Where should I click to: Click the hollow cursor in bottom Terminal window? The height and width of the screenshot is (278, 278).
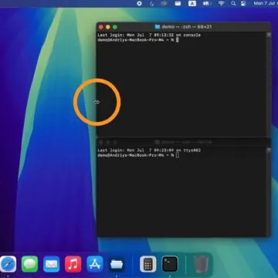[178, 155]
